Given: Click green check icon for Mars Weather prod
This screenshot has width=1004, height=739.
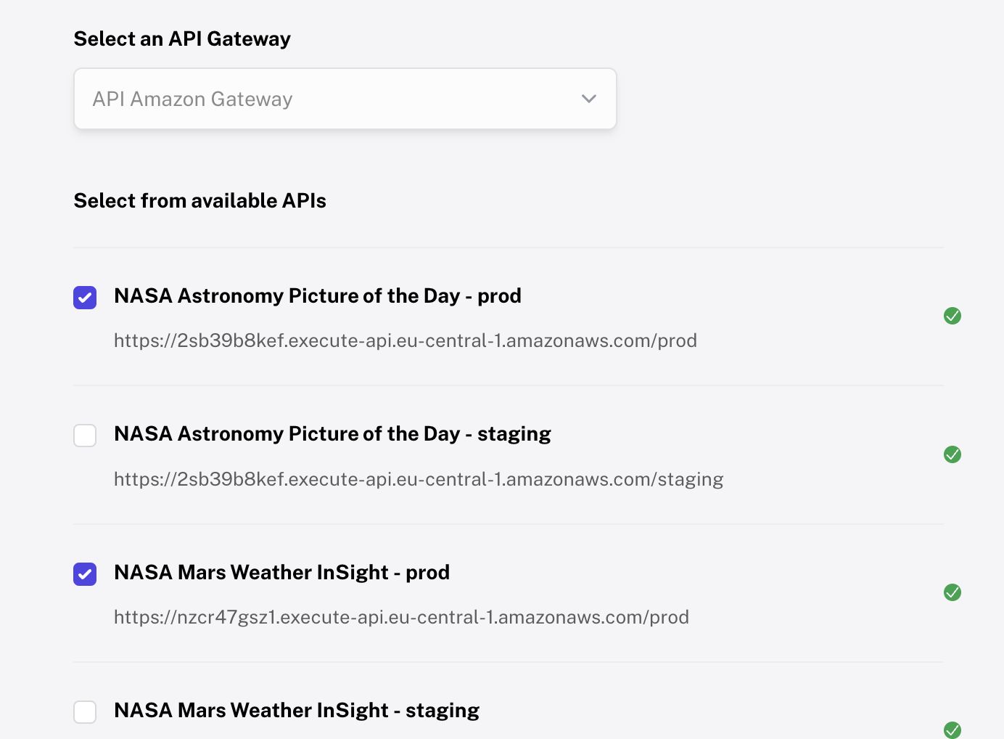Looking at the screenshot, I should click(952, 592).
